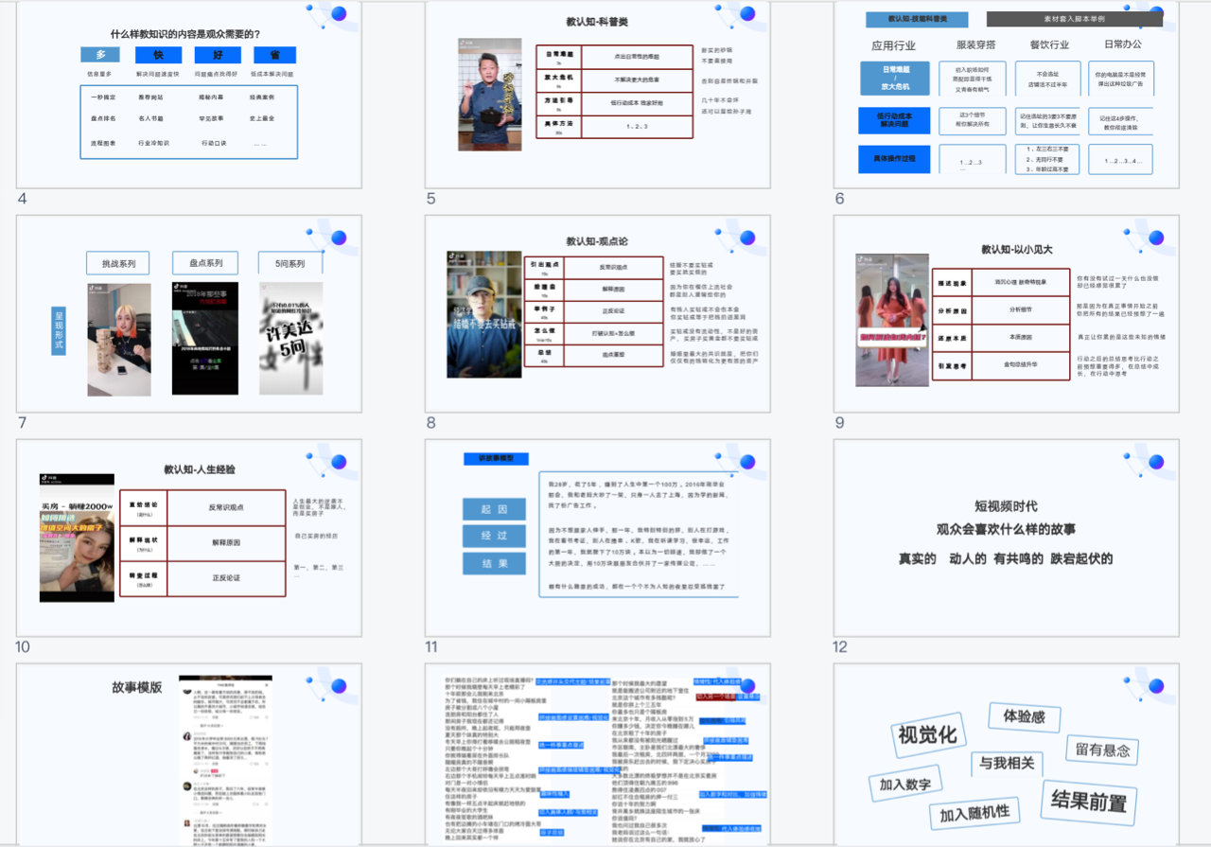Click slide number label 11
Viewport: 1211px width, 847px height.
pyautogui.click(x=432, y=647)
